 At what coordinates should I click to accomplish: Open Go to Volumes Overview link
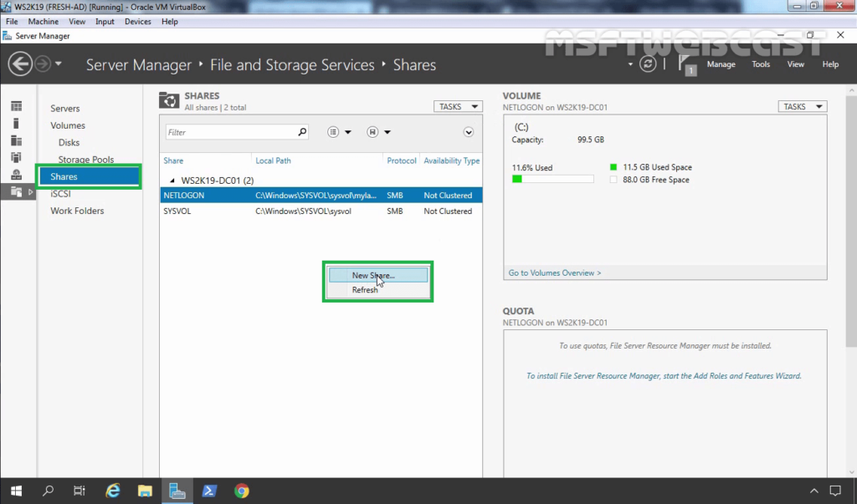click(x=554, y=272)
